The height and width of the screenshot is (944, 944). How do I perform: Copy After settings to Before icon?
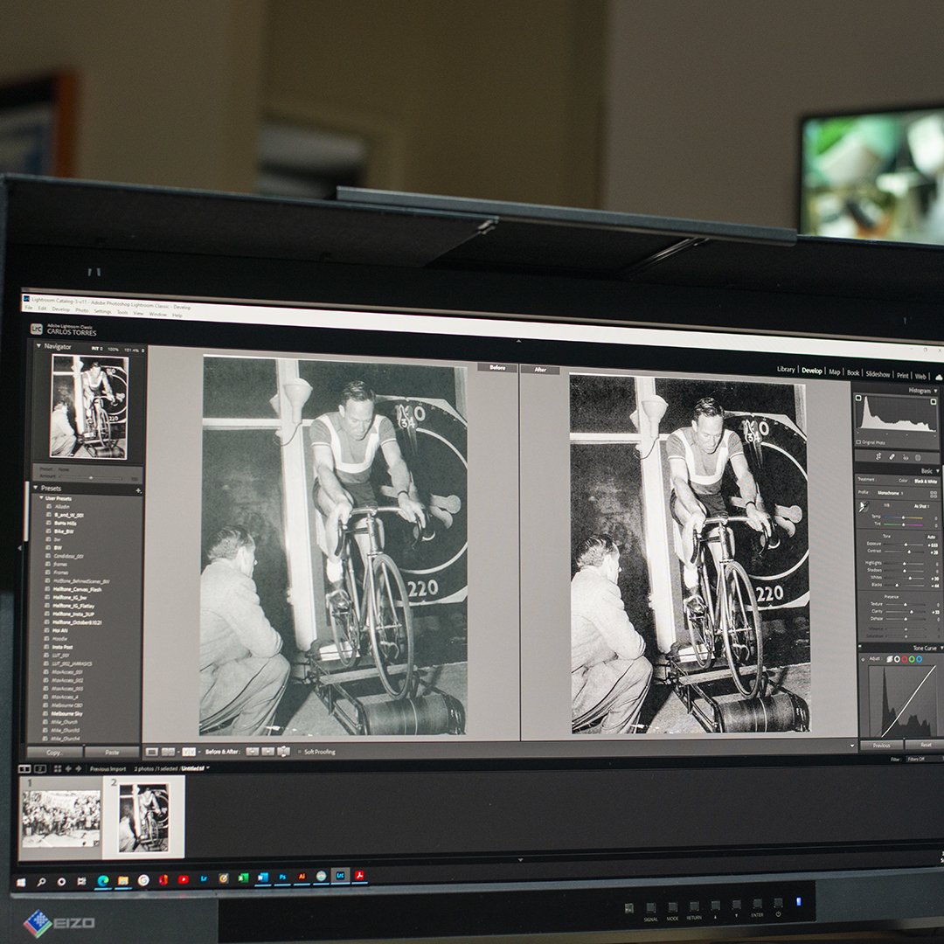268,752
